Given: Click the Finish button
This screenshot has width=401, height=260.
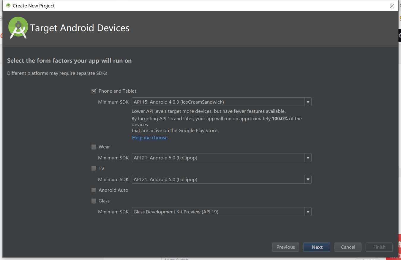Looking at the screenshot, I should click(x=379, y=247).
